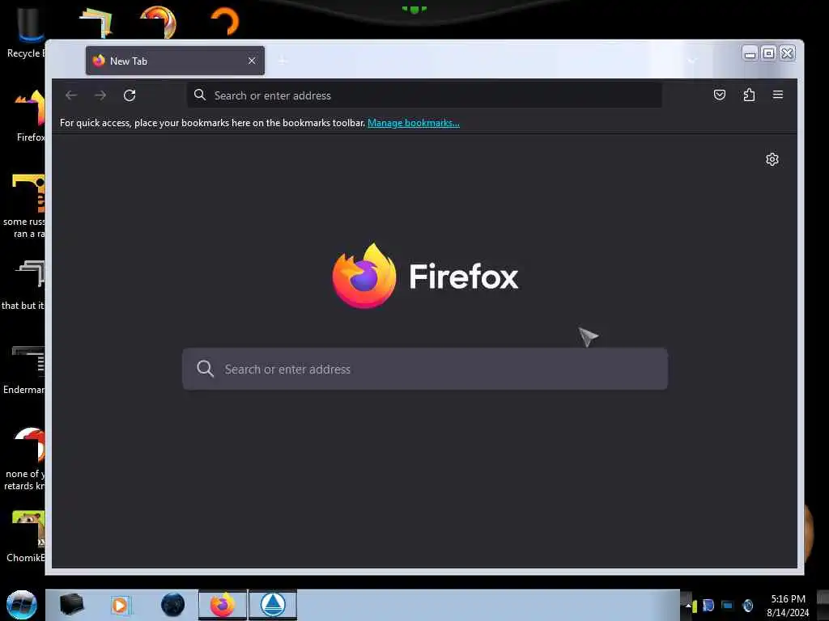Close the Firefox window
The image size is (829, 621).
pos(787,53)
